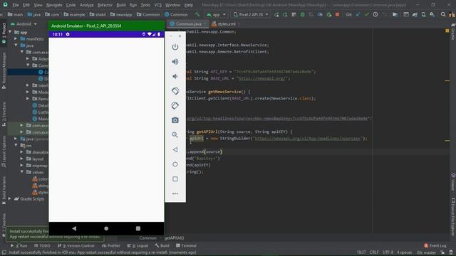Click the Profiler gauge icon in the toolbar
456x256 pixels.
320,14
